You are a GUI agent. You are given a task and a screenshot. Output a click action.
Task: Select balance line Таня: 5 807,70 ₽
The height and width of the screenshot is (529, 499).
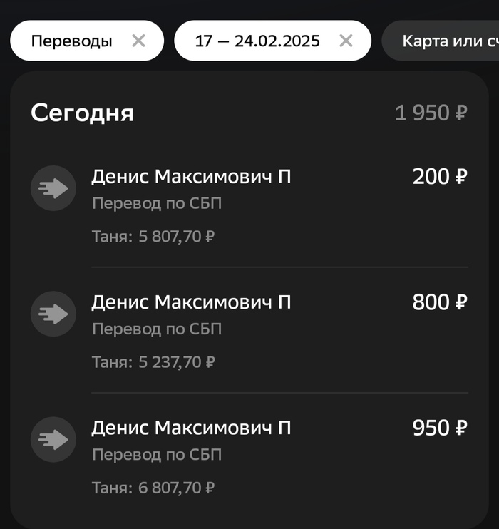tap(153, 237)
